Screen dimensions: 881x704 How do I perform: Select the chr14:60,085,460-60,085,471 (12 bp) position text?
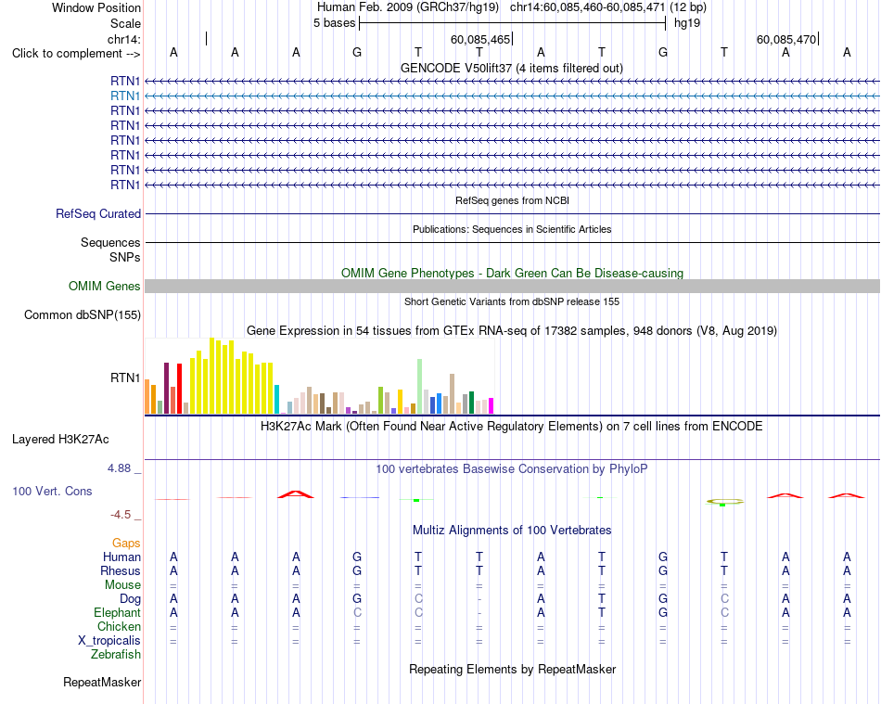(x=608, y=7)
